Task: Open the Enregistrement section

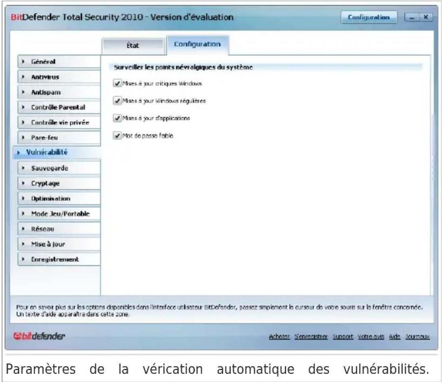Action: 59,259
